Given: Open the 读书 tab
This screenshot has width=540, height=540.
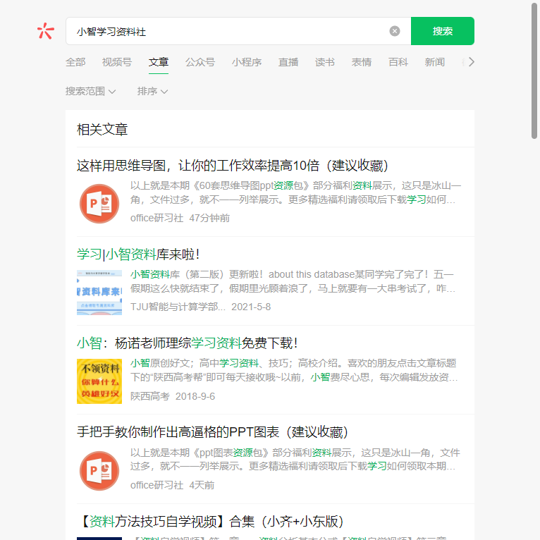Looking at the screenshot, I should tap(325, 62).
